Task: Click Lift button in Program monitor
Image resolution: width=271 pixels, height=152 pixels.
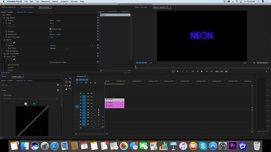Action: (x=217, y=71)
